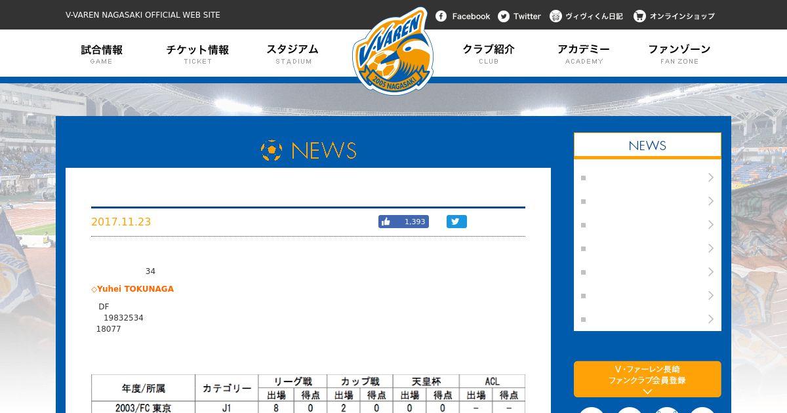787x413 pixels.
Task: Click the shopping cart icon
Action: (639, 16)
